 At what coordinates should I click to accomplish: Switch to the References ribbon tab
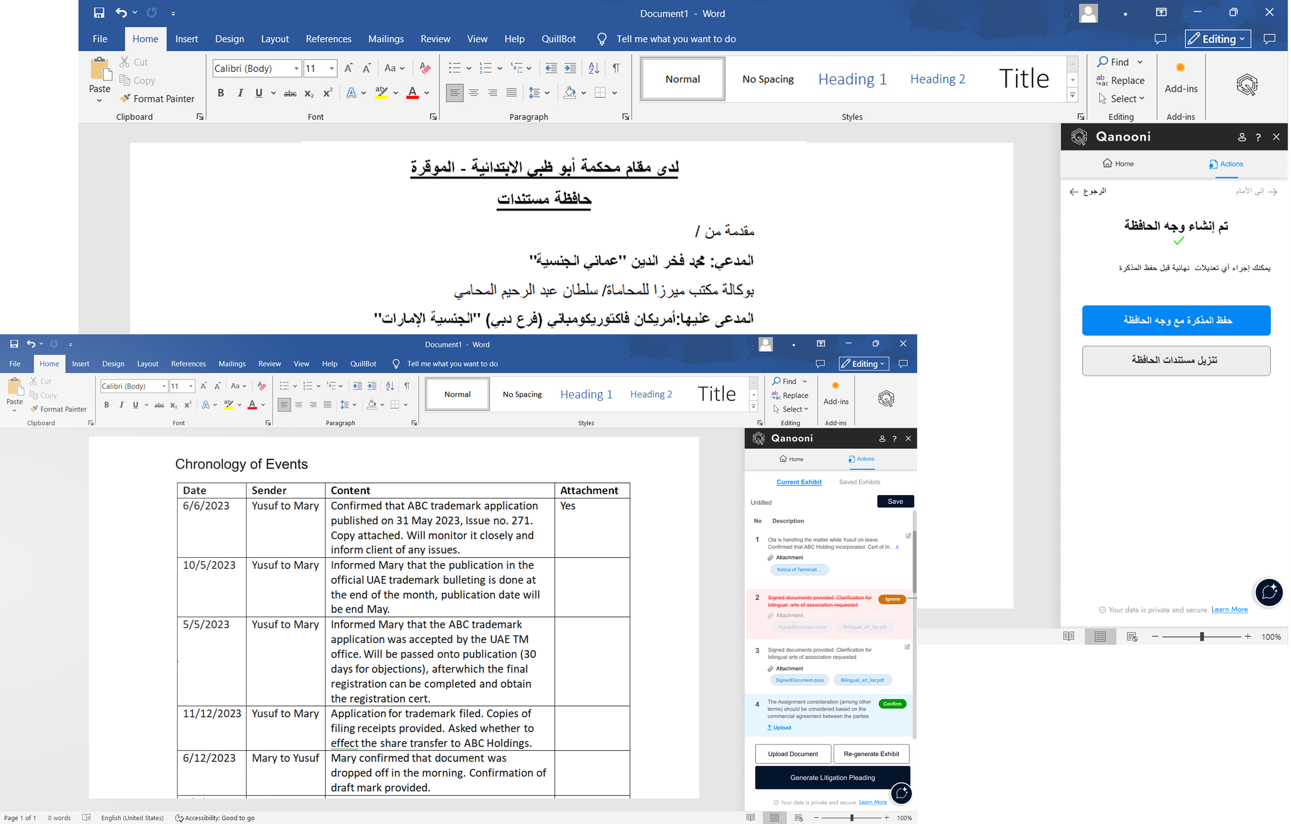329,38
